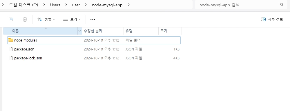Viewport: 290px width, 111px height.
Task: Click the search magnifier icon
Action: 282,5
